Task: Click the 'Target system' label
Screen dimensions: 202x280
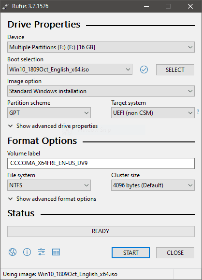Action: [129, 103]
